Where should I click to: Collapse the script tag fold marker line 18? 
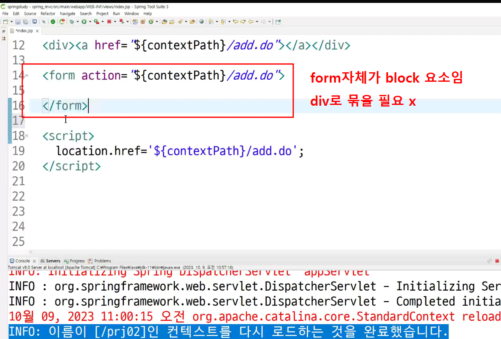tap(26, 135)
